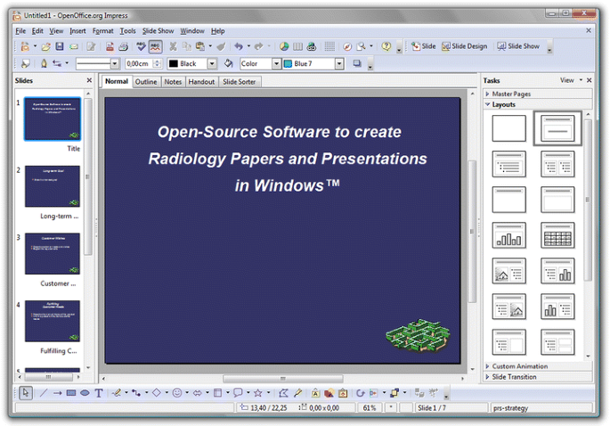This screenshot has height=426, width=610.
Task: Click line width spinner up arrow
Action: click(157, 61)
